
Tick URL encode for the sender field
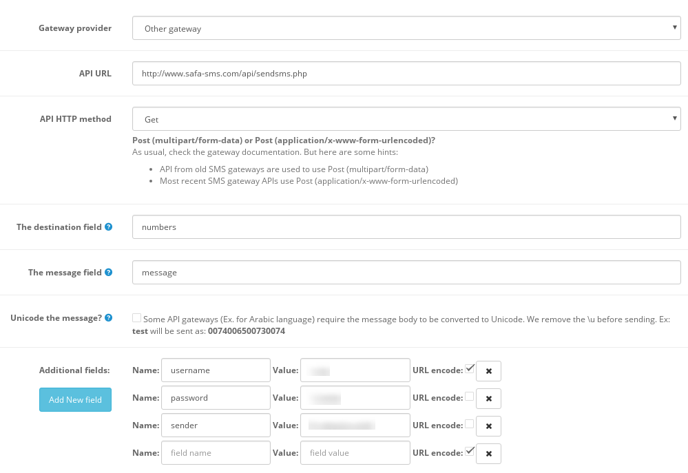point(470,424)
